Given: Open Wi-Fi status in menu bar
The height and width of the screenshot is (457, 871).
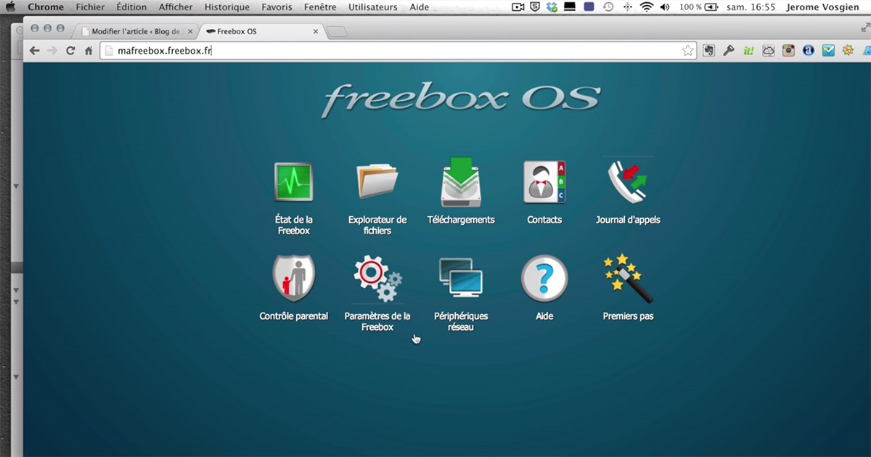Looking at the screenshot, I should point(647,7).
